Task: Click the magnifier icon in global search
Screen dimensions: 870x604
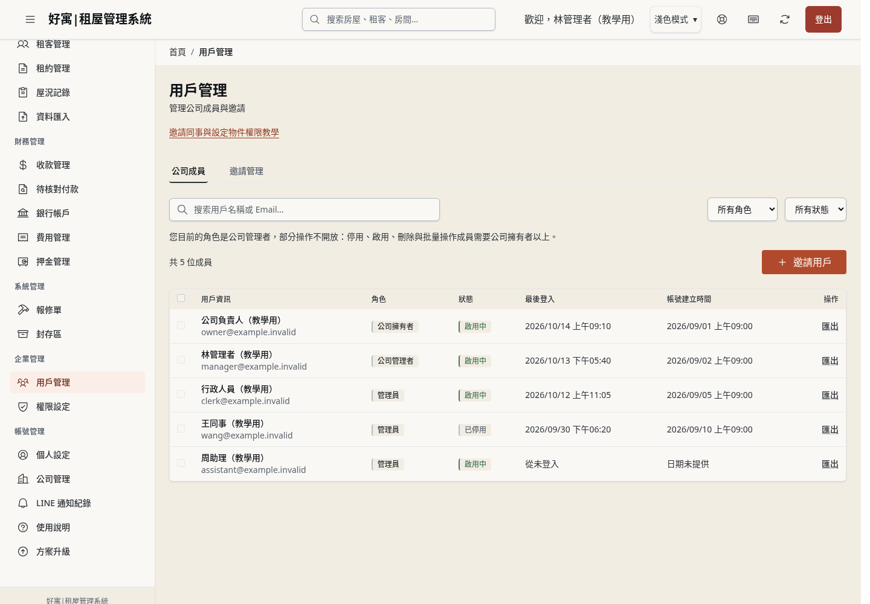Action: pyautogui.click(x=315, y=19)
